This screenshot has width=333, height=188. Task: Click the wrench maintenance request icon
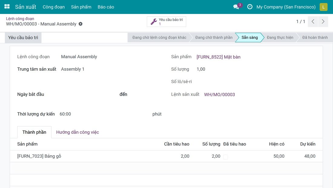[x=154, y=22]
